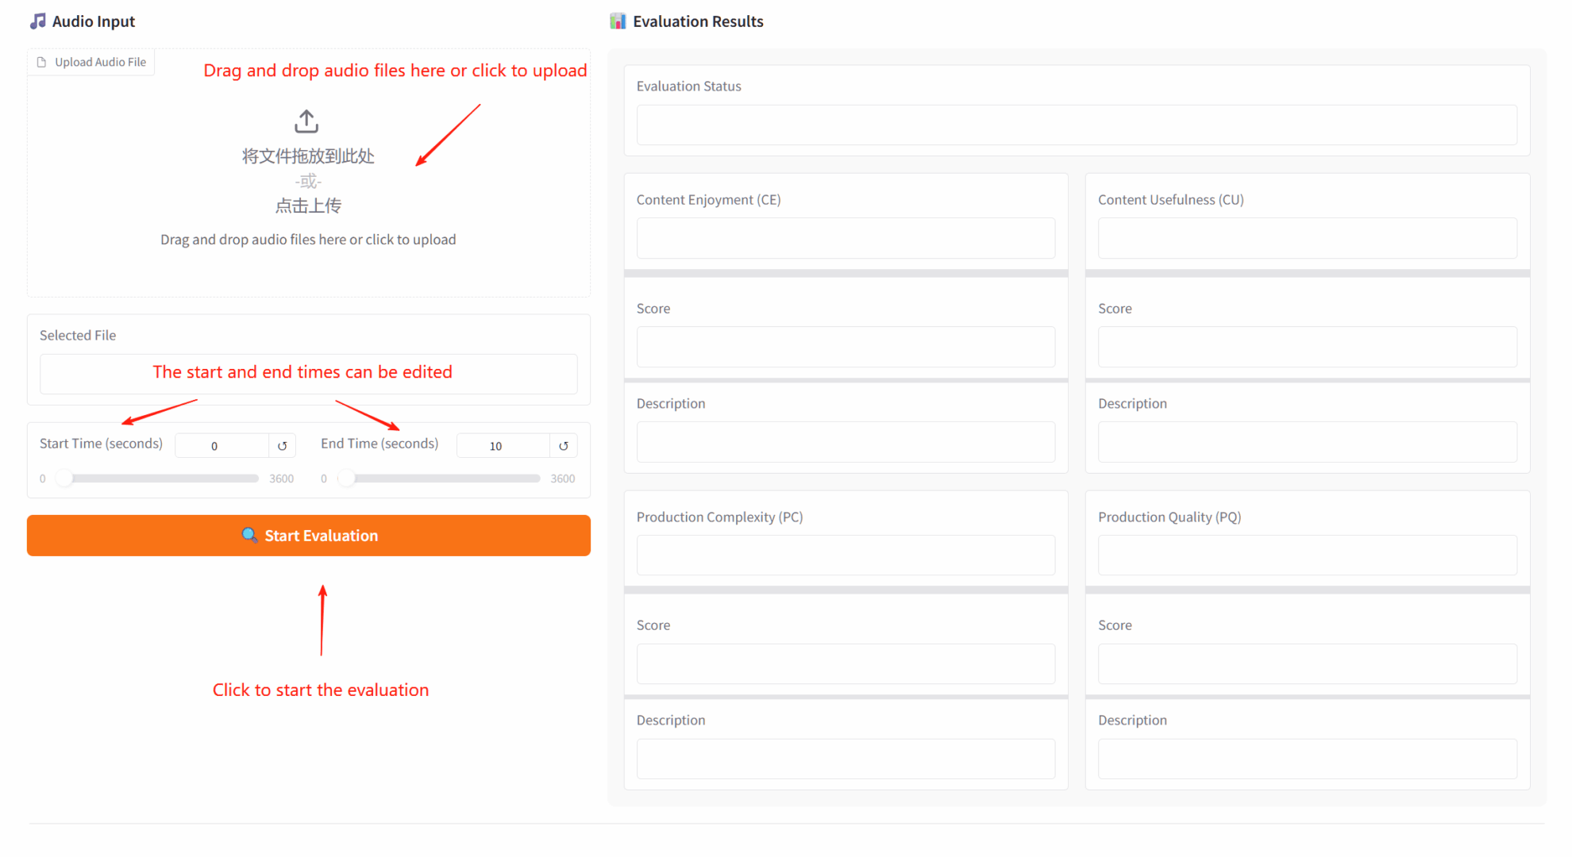Click the Content Enjoyment (CE) field
Screen dimensions: 1572x857
point(846,238)
